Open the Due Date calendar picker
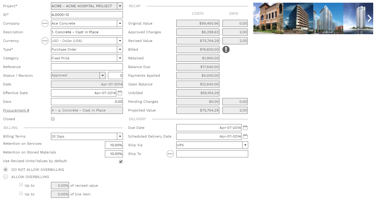Image resolution: width=378 pixels, height=202 pixels. point(245,128)
